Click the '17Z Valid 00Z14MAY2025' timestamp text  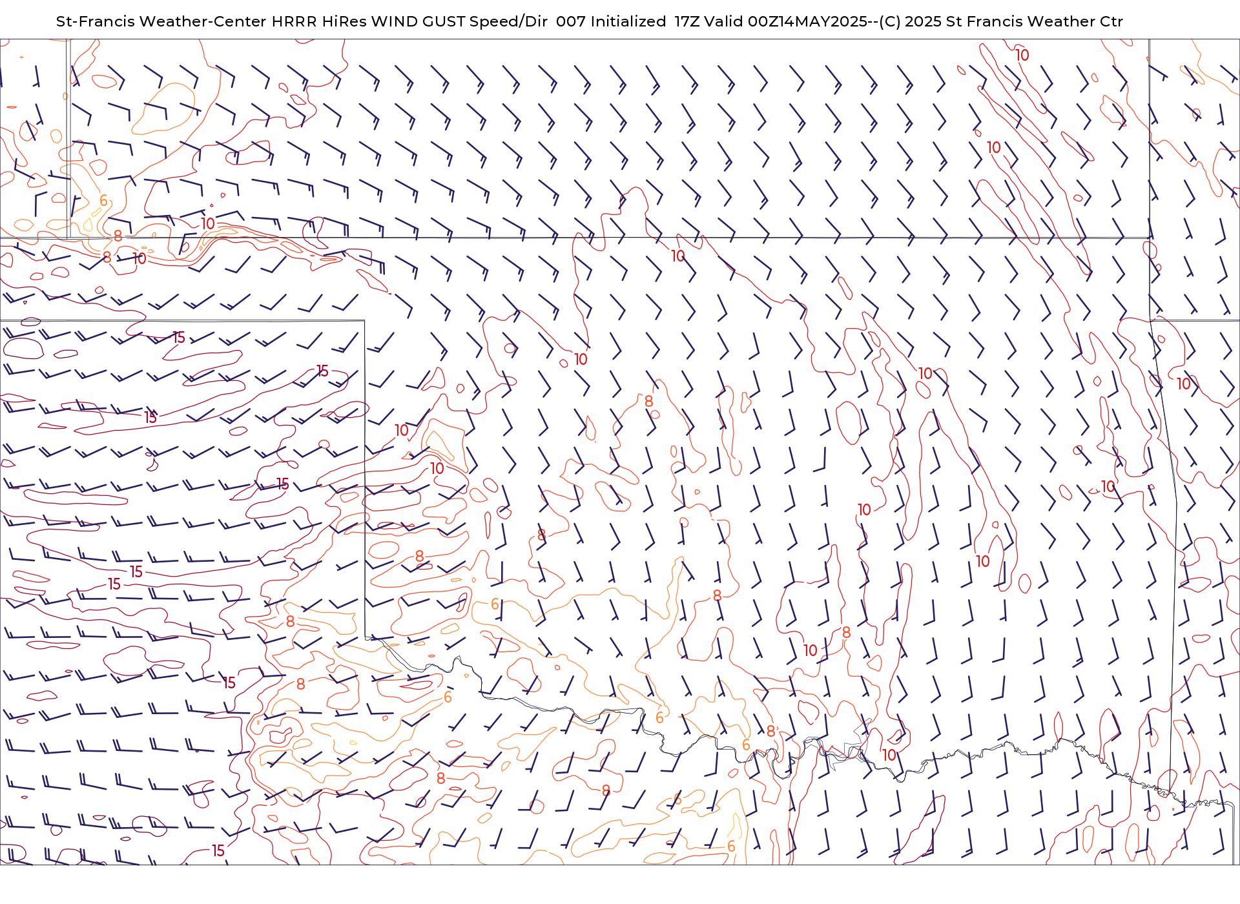(771, 21)
